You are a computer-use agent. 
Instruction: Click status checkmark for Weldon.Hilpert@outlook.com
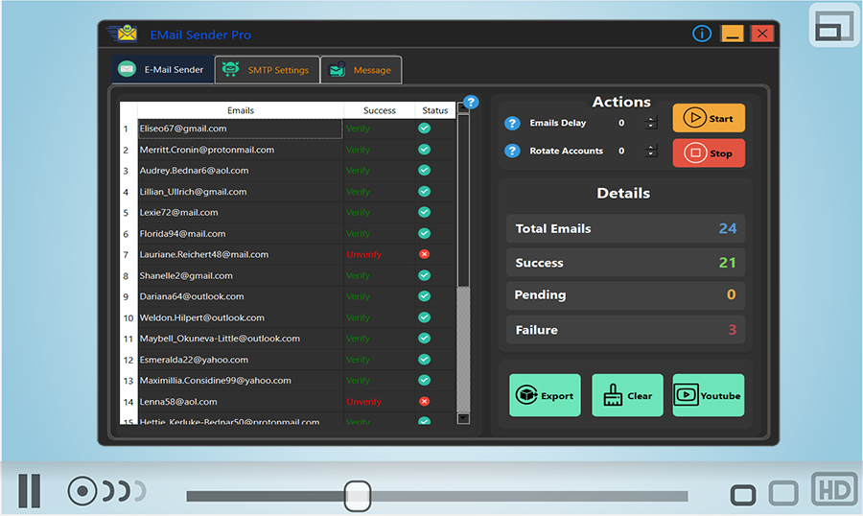tap(425, 317)
